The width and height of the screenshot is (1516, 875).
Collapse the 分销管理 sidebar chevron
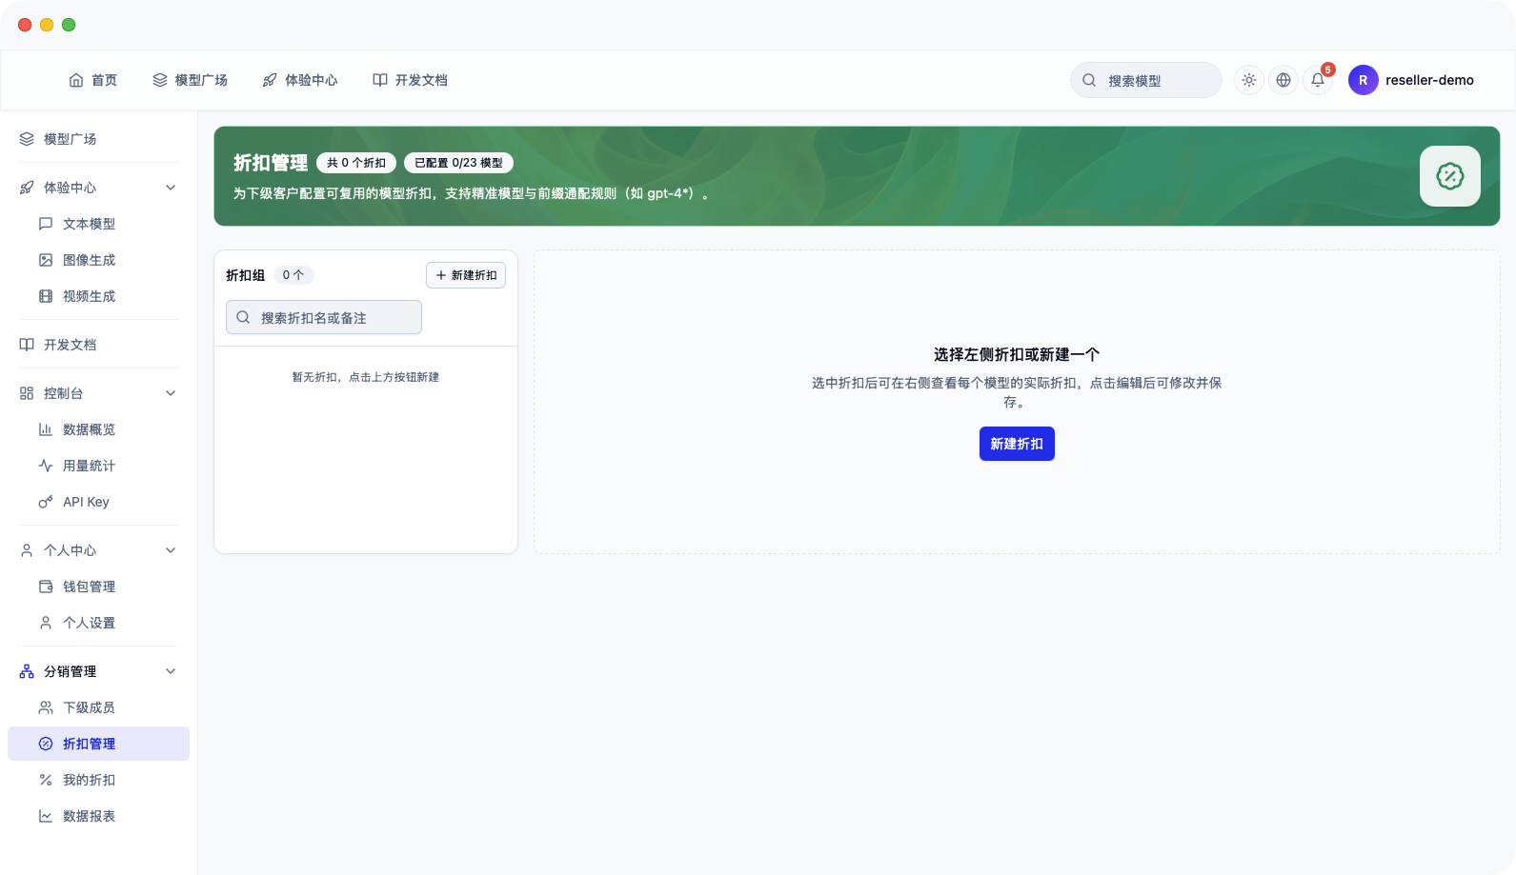tap(171, 671)
